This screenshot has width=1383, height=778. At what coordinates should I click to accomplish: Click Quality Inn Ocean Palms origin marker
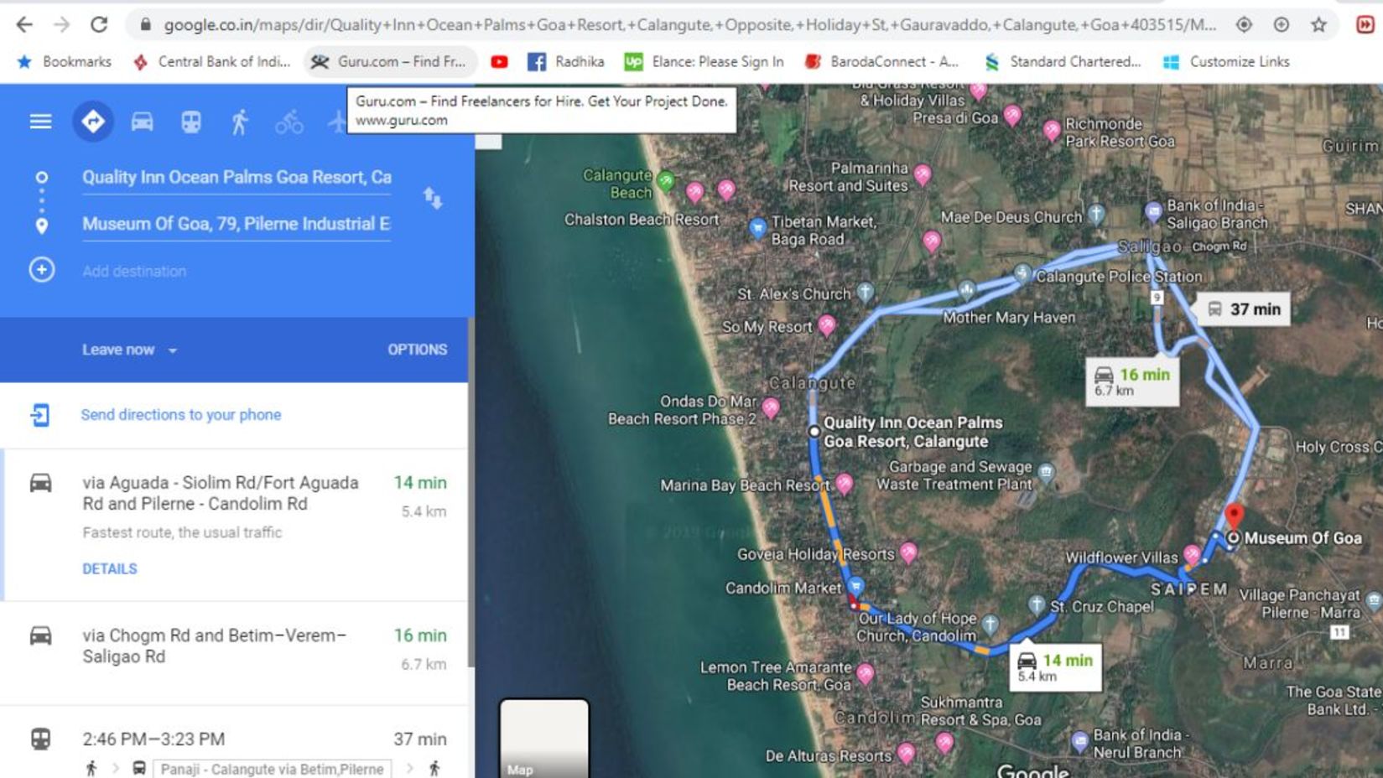(x=814, y=431)
